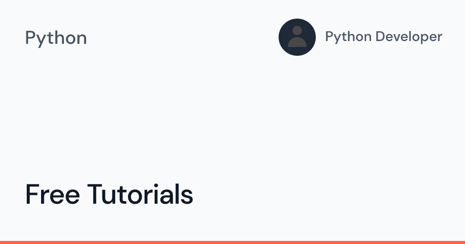Click the word Developer beside the avatar

click(409, 37)
